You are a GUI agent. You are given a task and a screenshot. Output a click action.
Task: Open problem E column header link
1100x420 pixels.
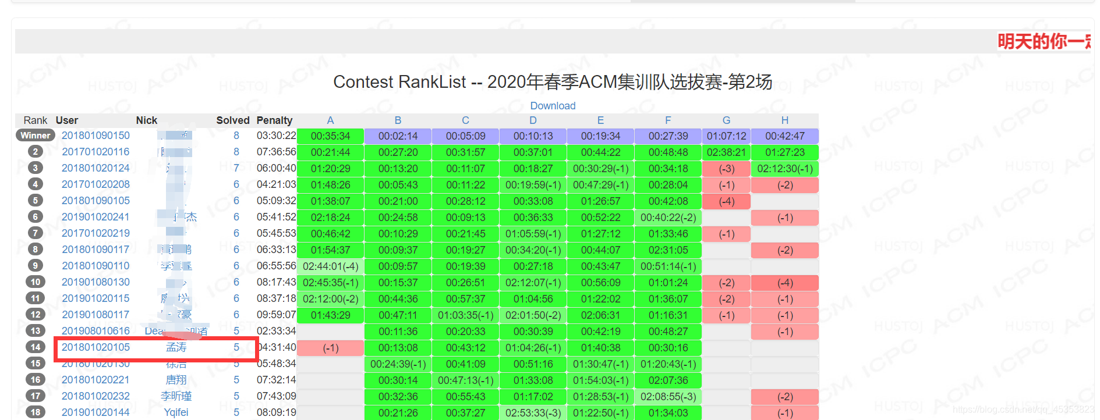pos(600,120)
